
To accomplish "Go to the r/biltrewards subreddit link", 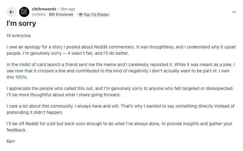I will click(44, 9).
